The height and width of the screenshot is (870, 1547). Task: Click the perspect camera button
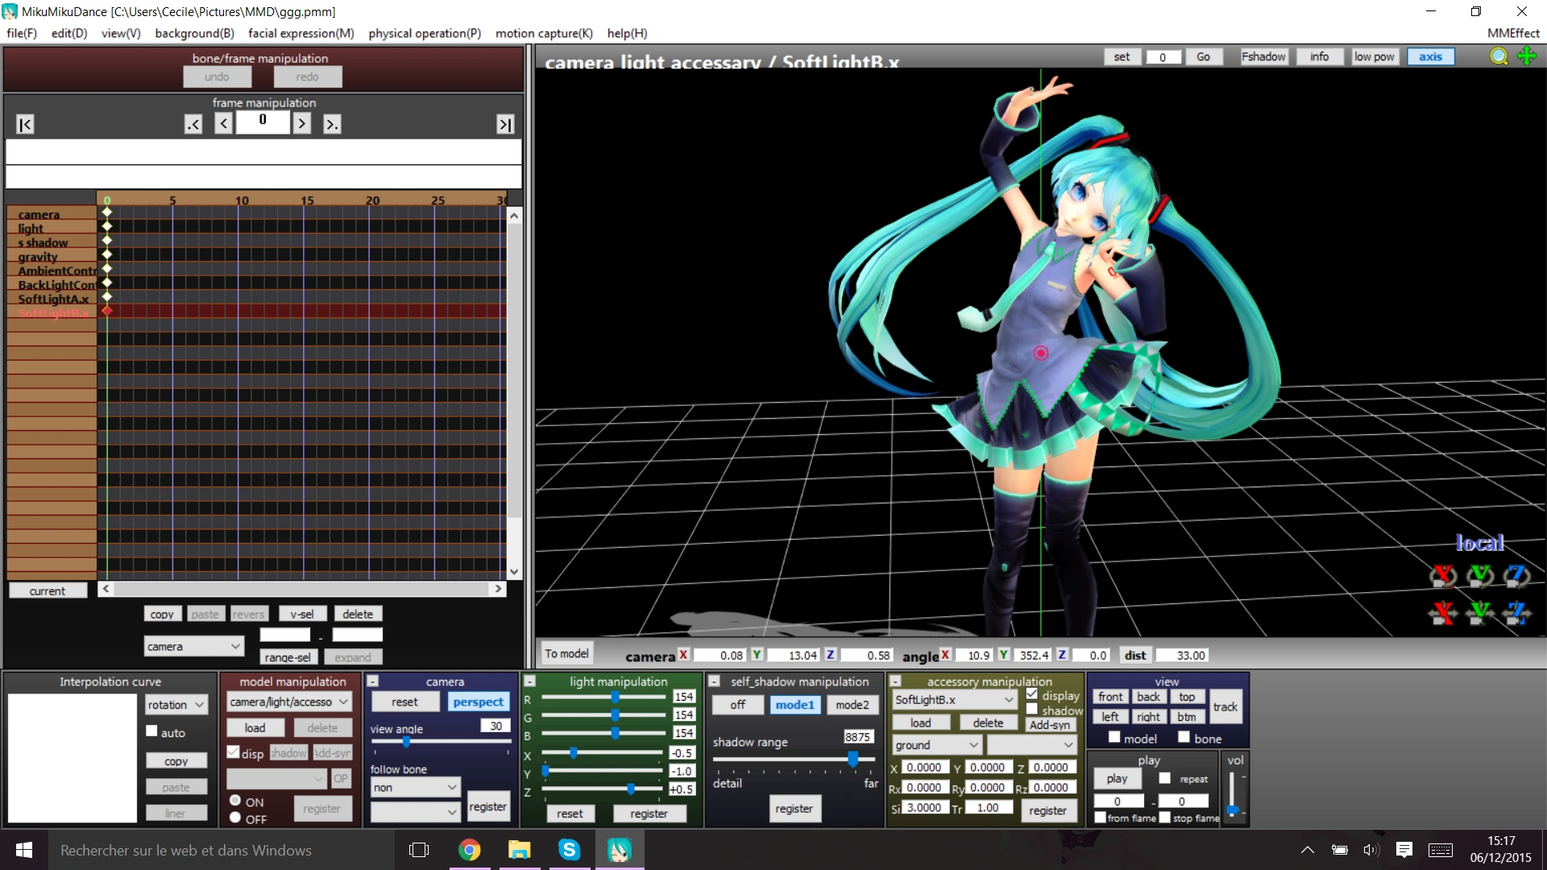coord(478,702)
